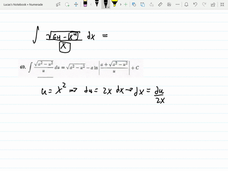Open the more options ellipsis menu
The height and width of the screenshot is (171, 228).
tap(178, 4)
